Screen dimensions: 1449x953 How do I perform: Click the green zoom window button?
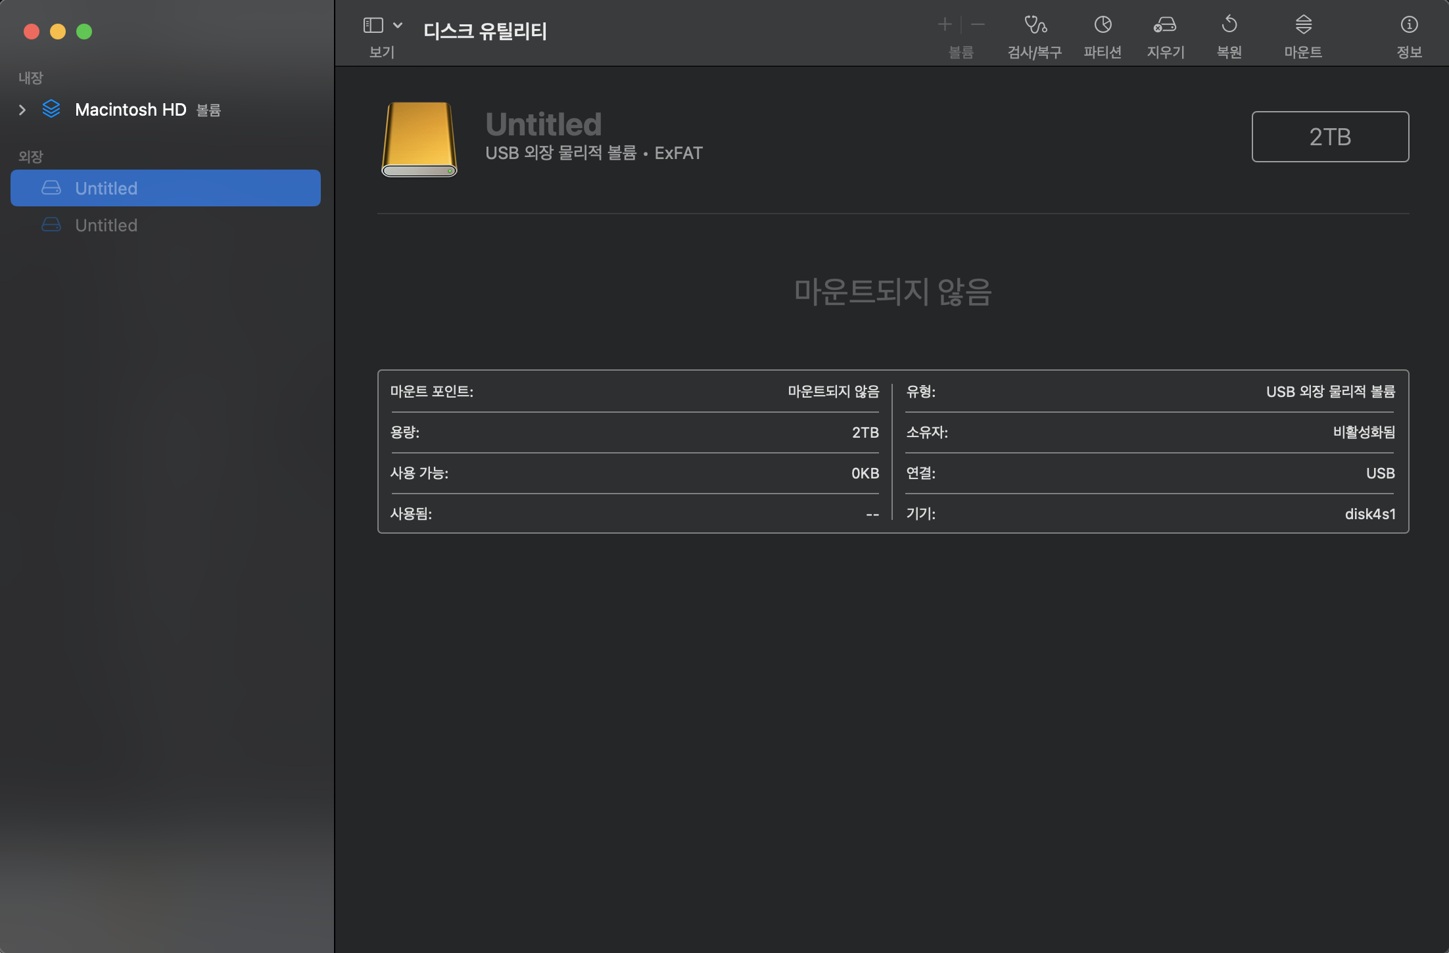pyautogui.click(x=84, y=32)
